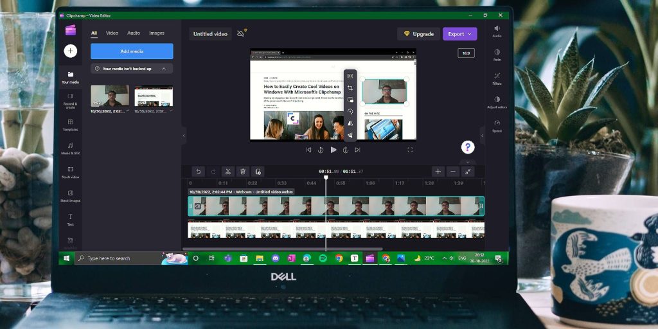The image size is (658, 329).
Task: Click the Redo button above timeline
Action: click(213, 171)
